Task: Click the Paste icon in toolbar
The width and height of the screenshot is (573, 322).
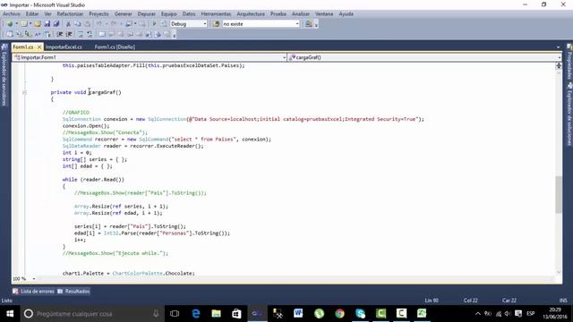Action: click(88, 24)
